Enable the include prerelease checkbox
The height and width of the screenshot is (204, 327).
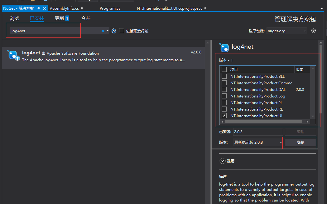(122, 31)
